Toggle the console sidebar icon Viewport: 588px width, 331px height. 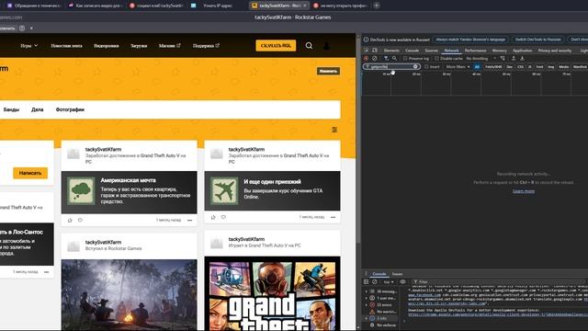click(x=366, y=282)
